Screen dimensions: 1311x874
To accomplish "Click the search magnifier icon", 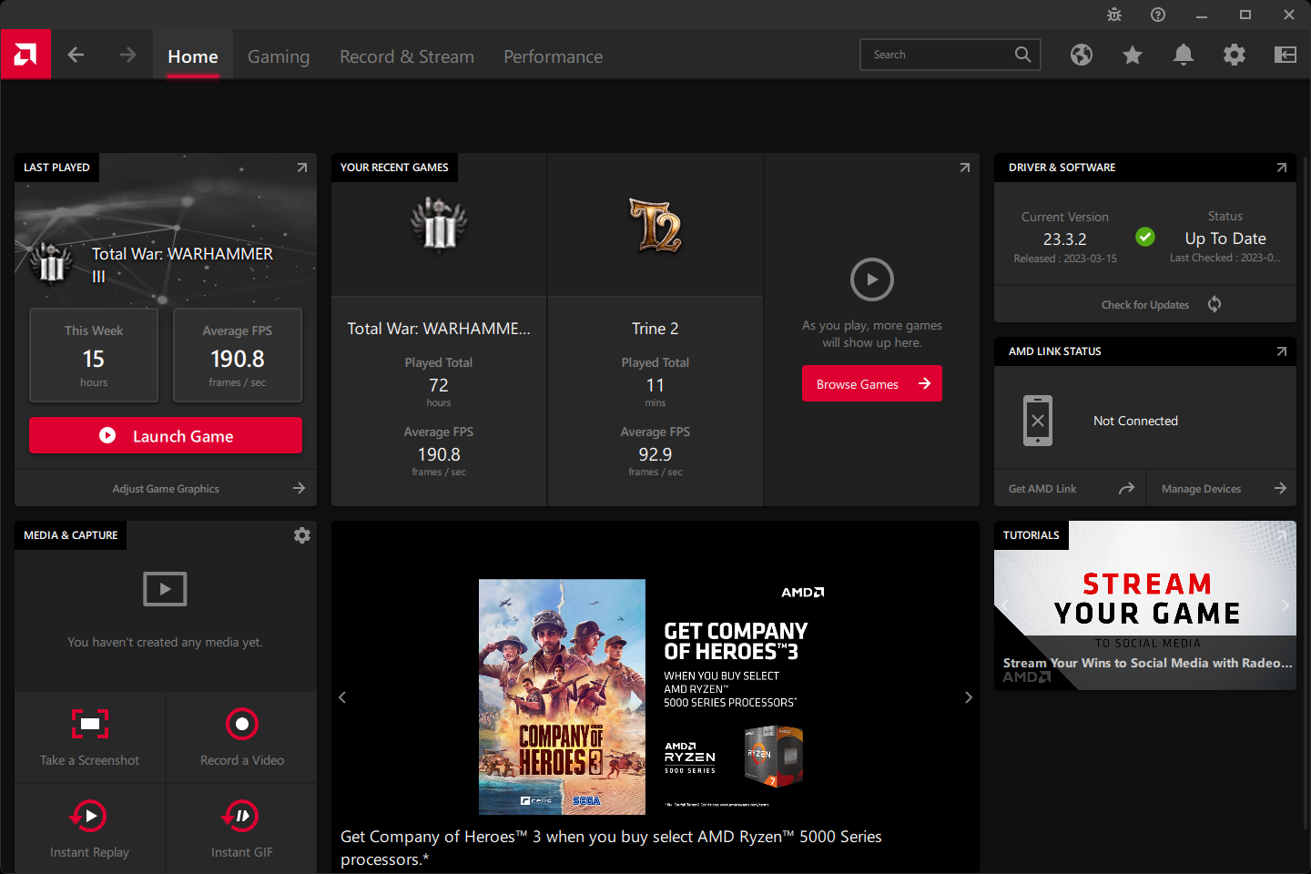I will click(x=1022, y=55).
